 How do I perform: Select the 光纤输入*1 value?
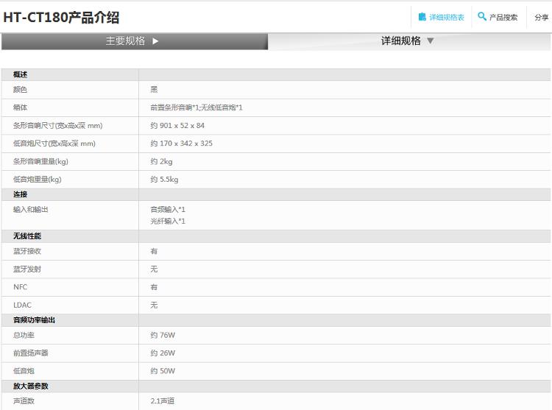coord(168,222)
